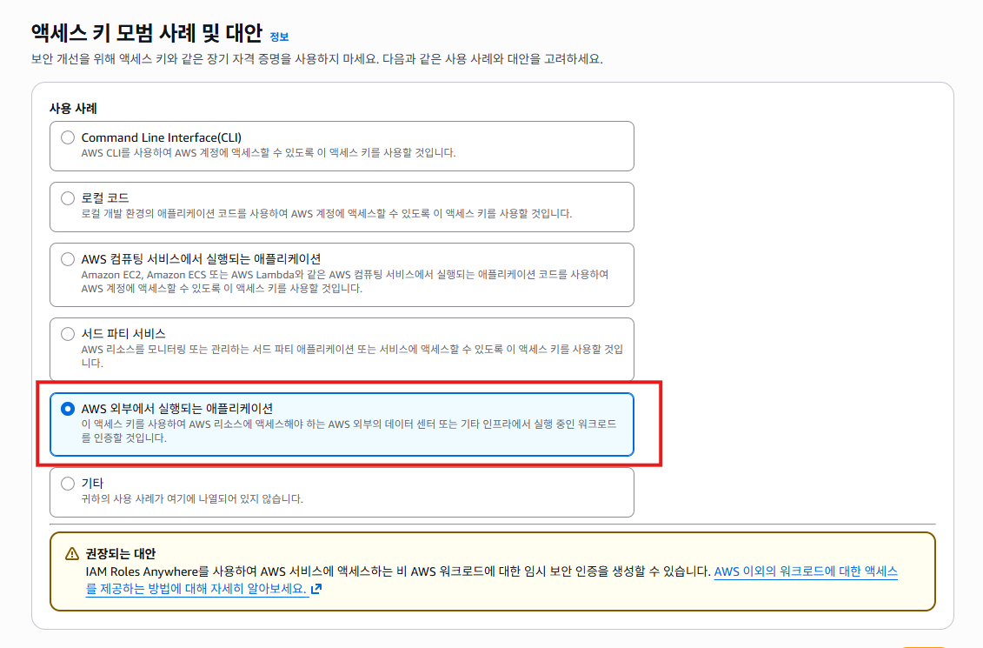Open the AWS 이외의 워크로드에 대한 액세스 link

[805, 571]
